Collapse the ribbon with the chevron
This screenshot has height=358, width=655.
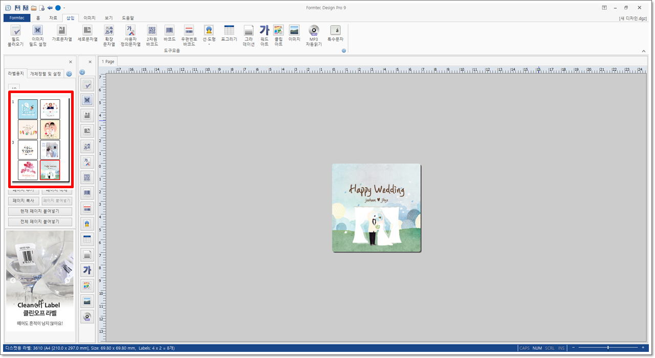(644, 51)
